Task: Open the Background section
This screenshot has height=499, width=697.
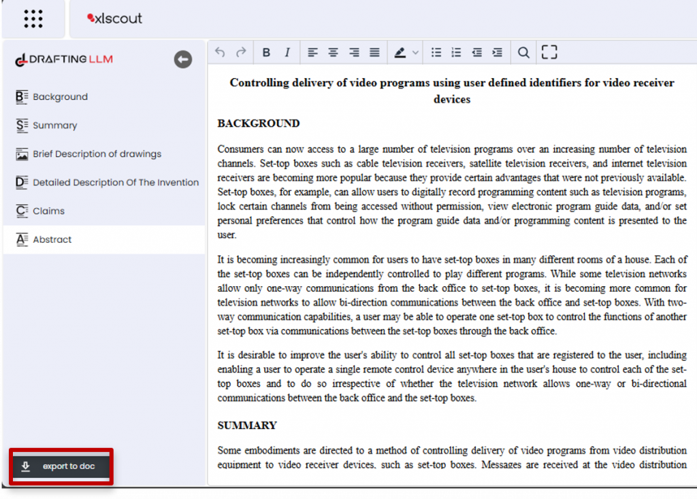Action: click(104, 97)
